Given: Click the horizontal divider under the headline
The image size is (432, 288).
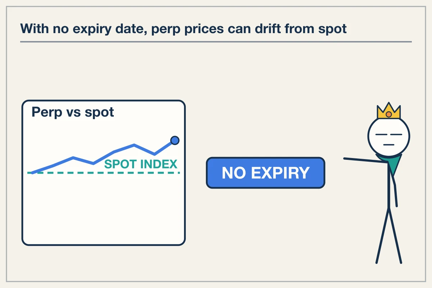Looking at the screenshot, I should pyautogui.click(x=216, y=42).
